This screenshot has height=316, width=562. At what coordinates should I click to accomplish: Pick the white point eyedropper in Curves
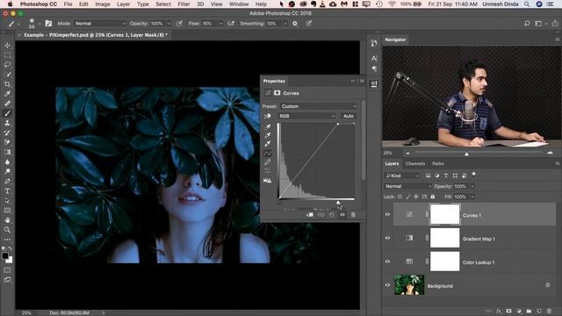[x=267, y=144]
